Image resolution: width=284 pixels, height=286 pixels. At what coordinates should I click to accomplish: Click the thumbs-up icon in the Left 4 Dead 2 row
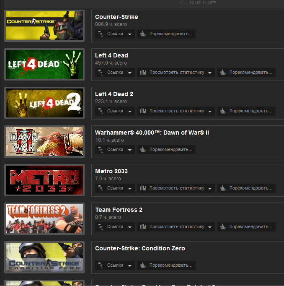223,111
